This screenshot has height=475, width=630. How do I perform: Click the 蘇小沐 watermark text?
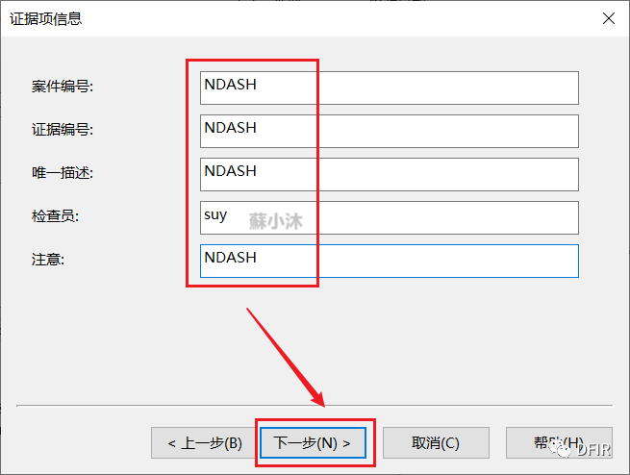point(276,220)
